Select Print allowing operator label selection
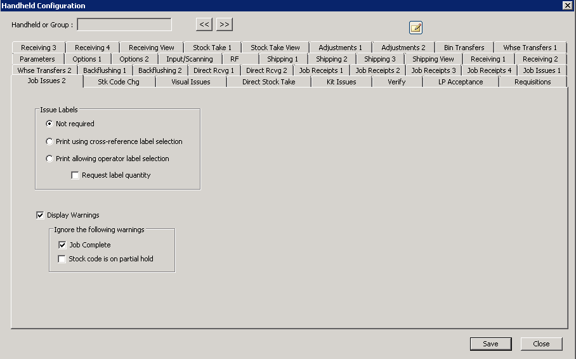This screenshot has height=359, width=576. [x=49, y=159]
